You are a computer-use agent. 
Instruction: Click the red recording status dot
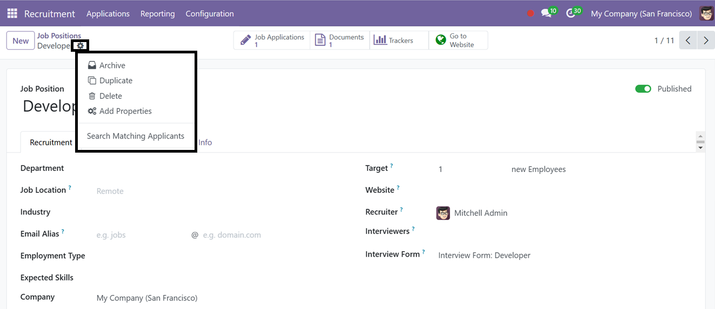[531, 13]
